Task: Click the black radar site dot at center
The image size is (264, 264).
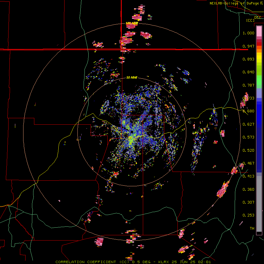Action: [132, 132]
